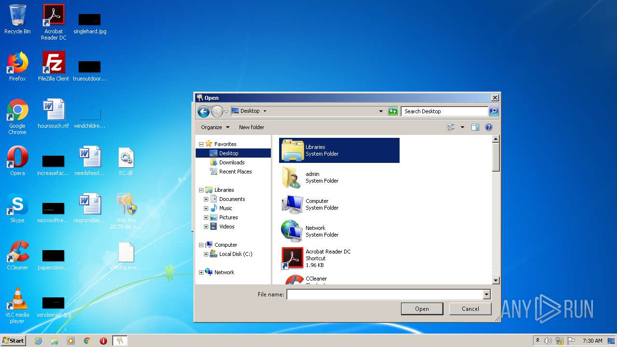Click the Open button

[x=422, y=309]
